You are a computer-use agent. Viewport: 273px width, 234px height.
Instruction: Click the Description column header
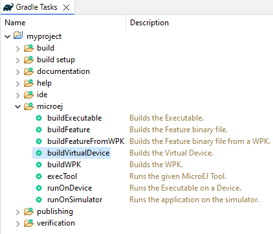pos(149,23)
